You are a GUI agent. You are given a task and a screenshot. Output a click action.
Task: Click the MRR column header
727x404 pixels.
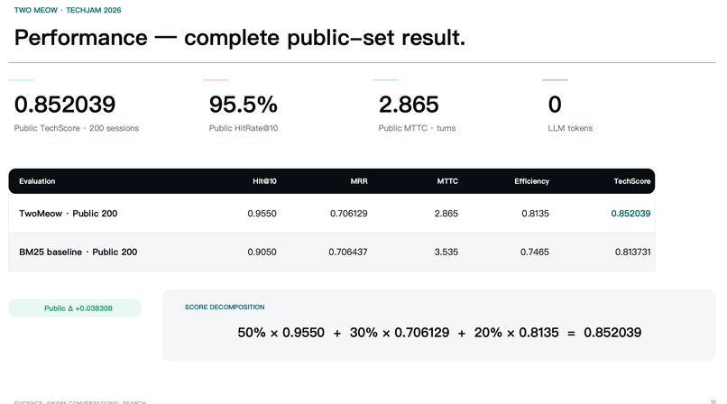[x=359, y=181]
